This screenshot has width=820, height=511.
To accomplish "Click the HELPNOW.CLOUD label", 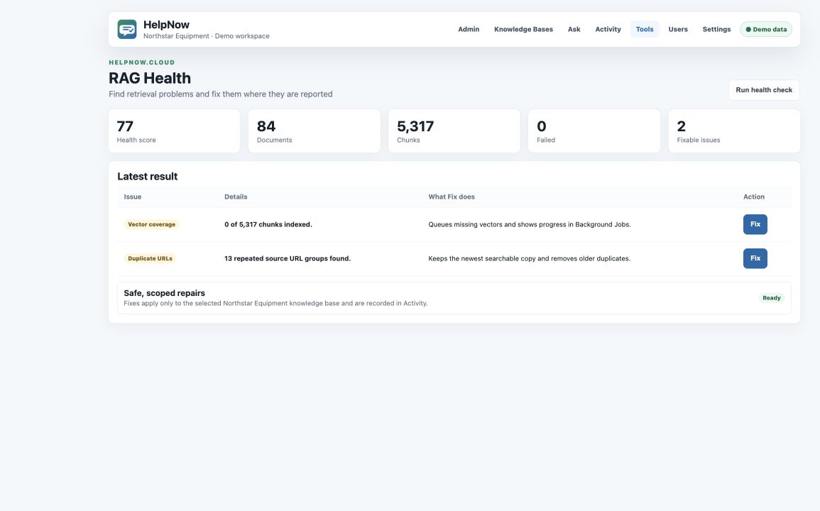I will coord(142,62).
